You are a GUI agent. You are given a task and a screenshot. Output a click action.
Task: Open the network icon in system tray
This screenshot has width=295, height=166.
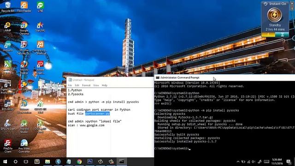click(x=248, y=162)
